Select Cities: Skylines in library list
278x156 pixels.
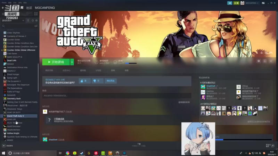point(14,33)
